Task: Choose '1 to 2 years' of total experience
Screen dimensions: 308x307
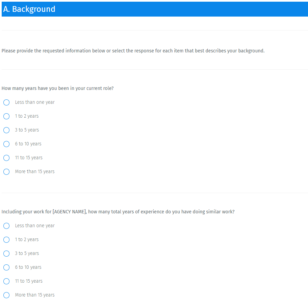Action: (x=6, y=240)
